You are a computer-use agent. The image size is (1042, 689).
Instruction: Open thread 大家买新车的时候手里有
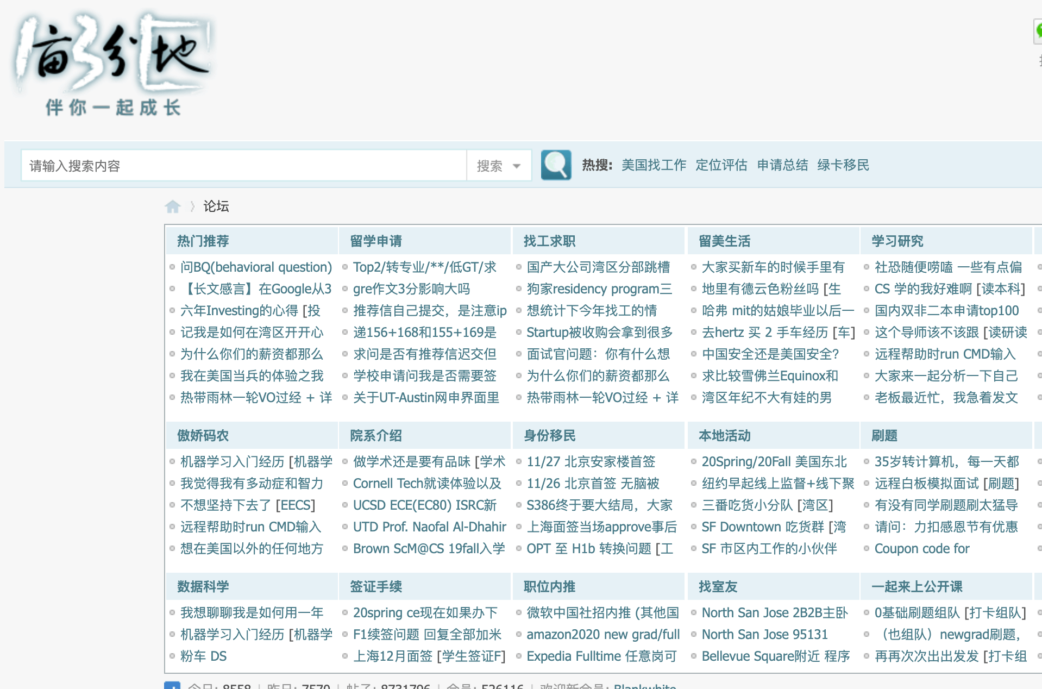click(773, 267)
